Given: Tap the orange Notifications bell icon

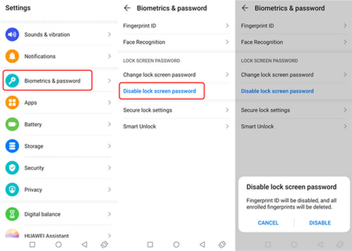Looking at the screenshot, I should pyautogui.click(x=12, y=56).
